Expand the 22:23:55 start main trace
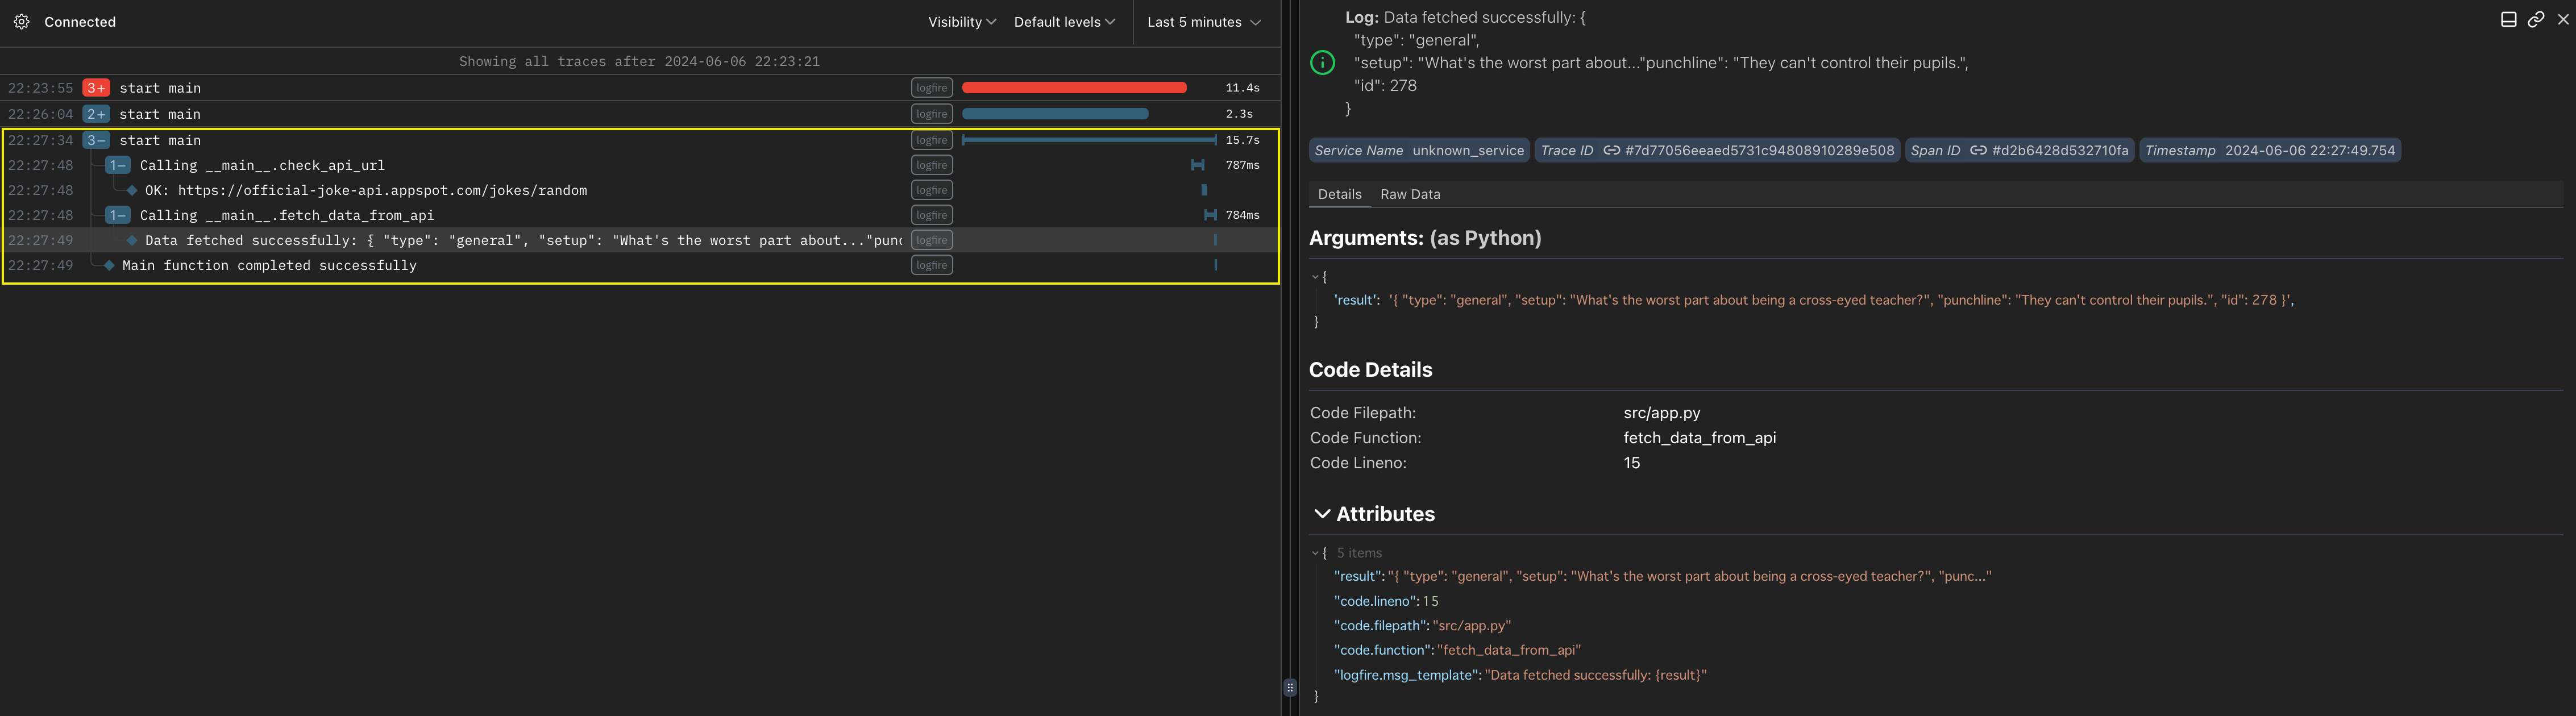The width and height of the screenshot is (2576, 716). (x=96, y=88)
